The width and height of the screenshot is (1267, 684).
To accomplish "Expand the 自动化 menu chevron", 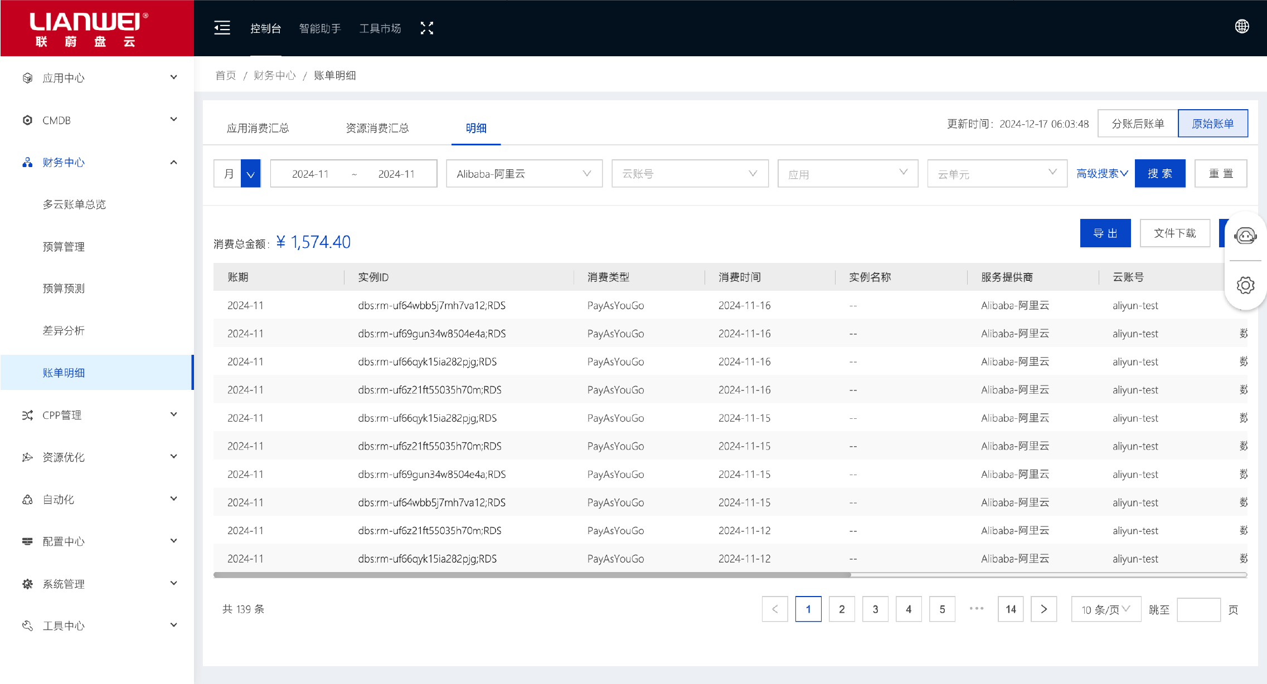I will pos(174,499).
